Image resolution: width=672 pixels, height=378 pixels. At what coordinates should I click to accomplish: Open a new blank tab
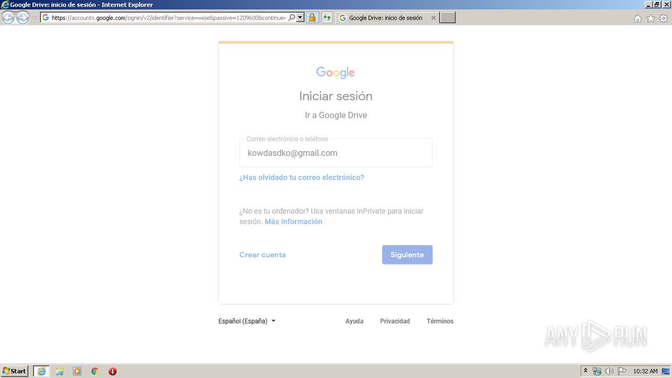pyautogui.click(x=447, y=18)
